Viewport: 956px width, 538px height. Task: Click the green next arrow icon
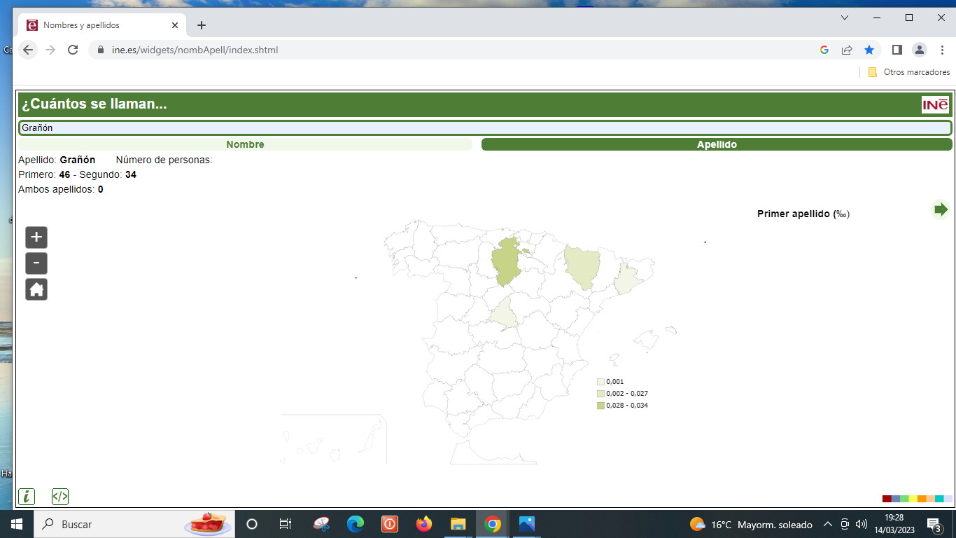[x=941, y=209]
